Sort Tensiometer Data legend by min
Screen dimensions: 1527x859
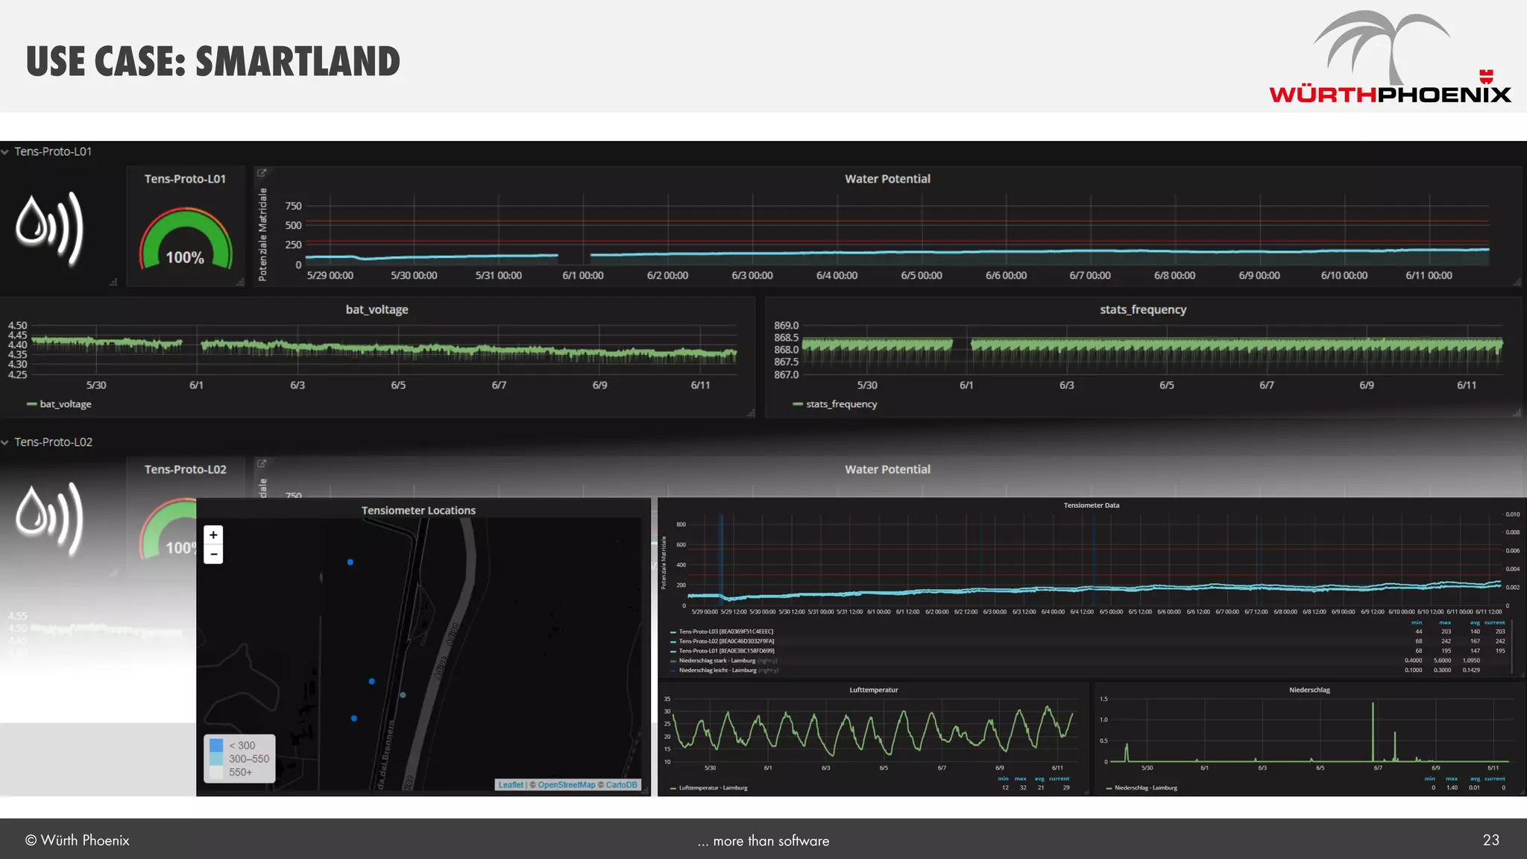(x=1417, y=623)
